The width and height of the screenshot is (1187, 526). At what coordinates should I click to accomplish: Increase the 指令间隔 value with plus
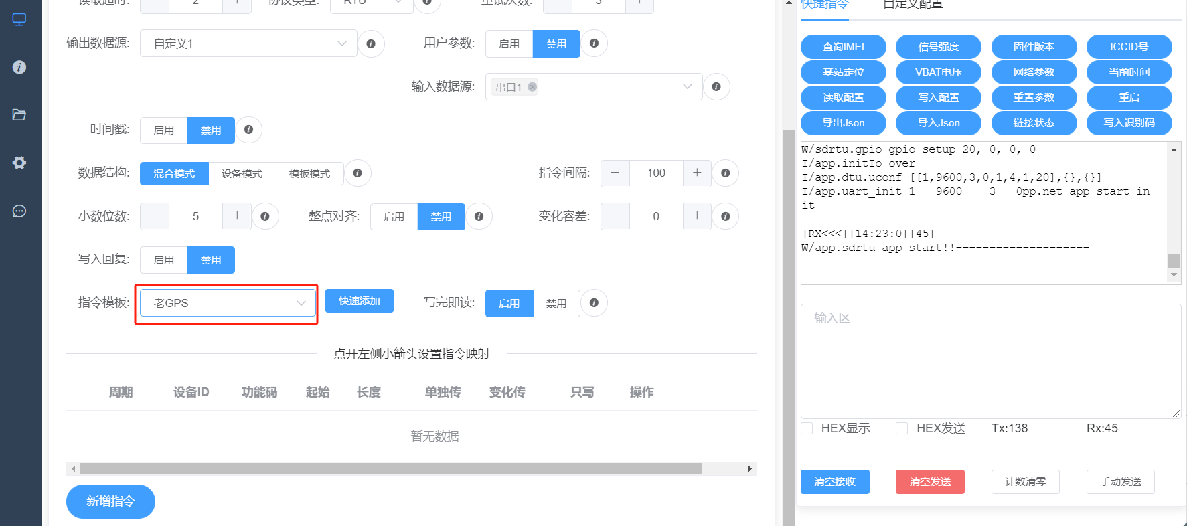pos(697,173)
